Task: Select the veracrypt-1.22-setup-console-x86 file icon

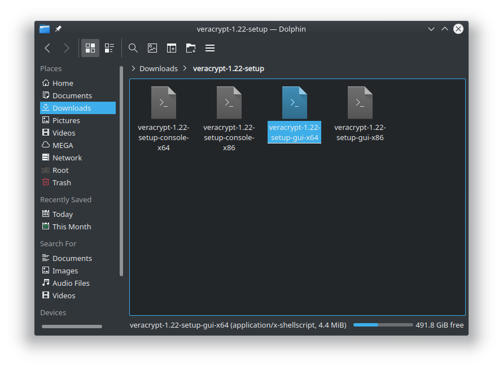Action: click(229, 103)
